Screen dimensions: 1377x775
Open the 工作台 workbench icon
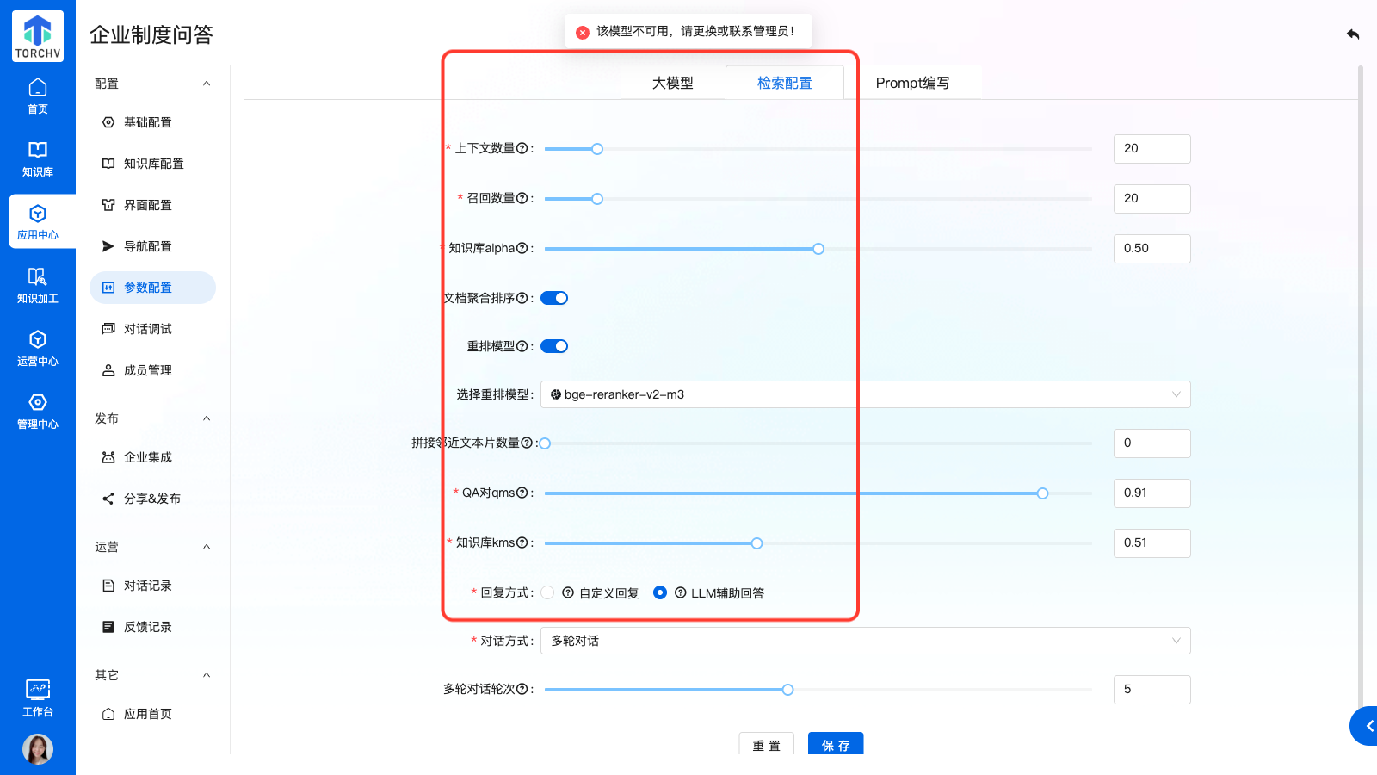click(x=37, y=697)
